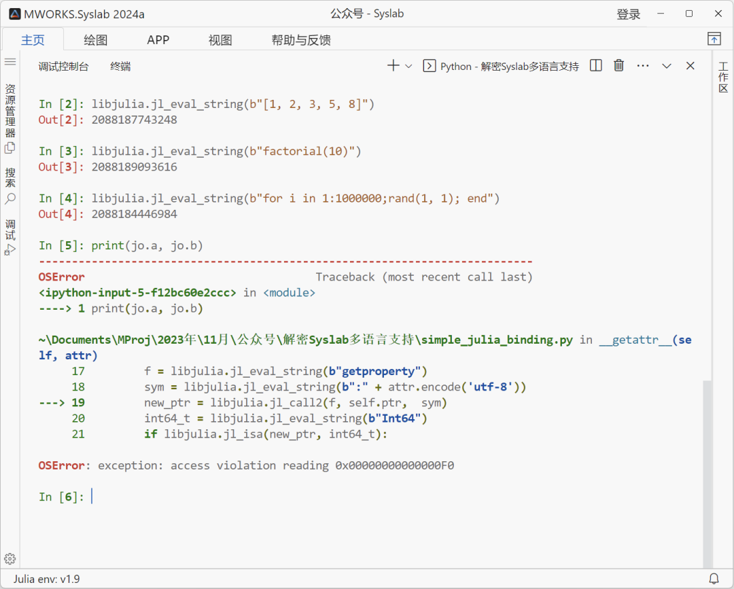
Task: Expand the new-console dropdown arrow beside plus
Action: (408, 67)
